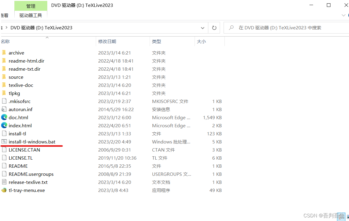Select the tl-tray-menu.exe file name
349x221 pixels.
(x=27, y=190)
